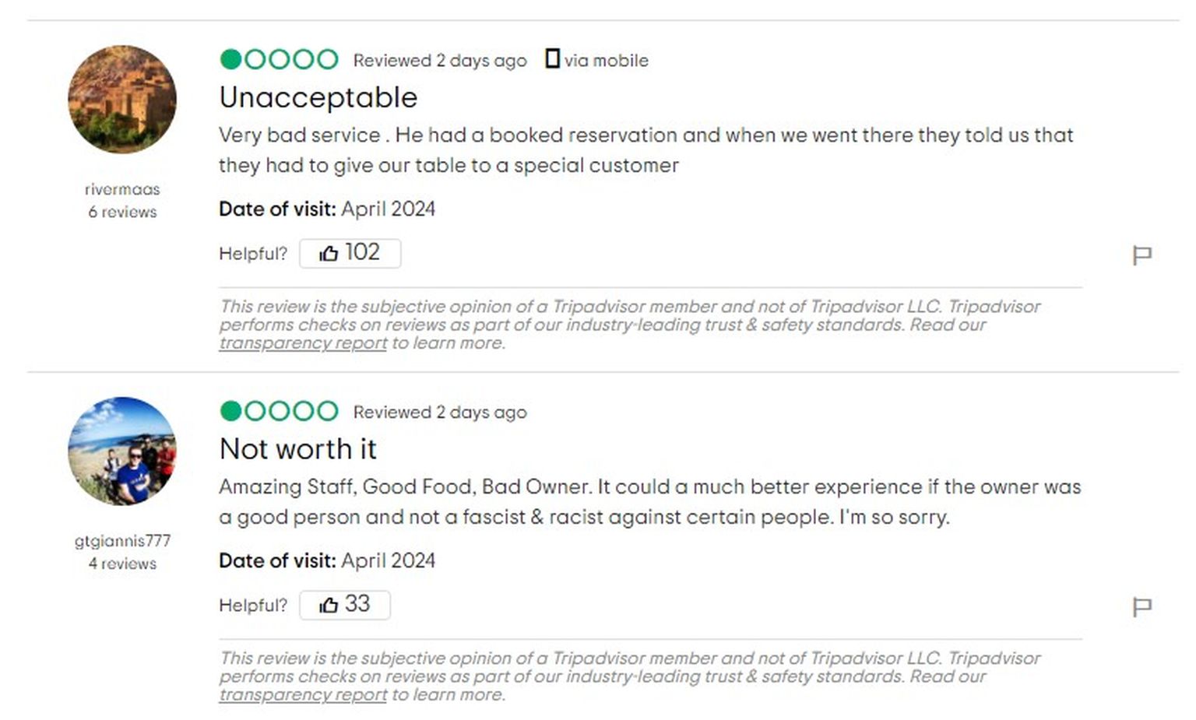Open transparency report link under second review
The height and width of the screenshot is (720, 1196).
(302, 695)
